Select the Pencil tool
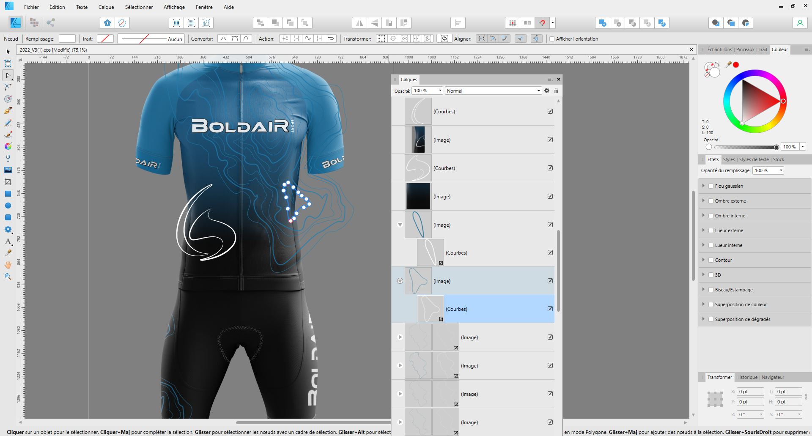 [8, 123]
